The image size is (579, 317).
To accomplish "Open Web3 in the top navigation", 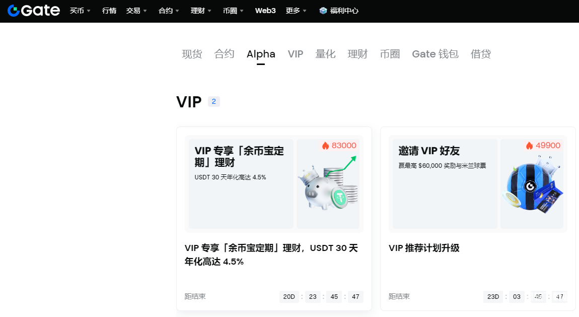I will [x=265, y=11].
